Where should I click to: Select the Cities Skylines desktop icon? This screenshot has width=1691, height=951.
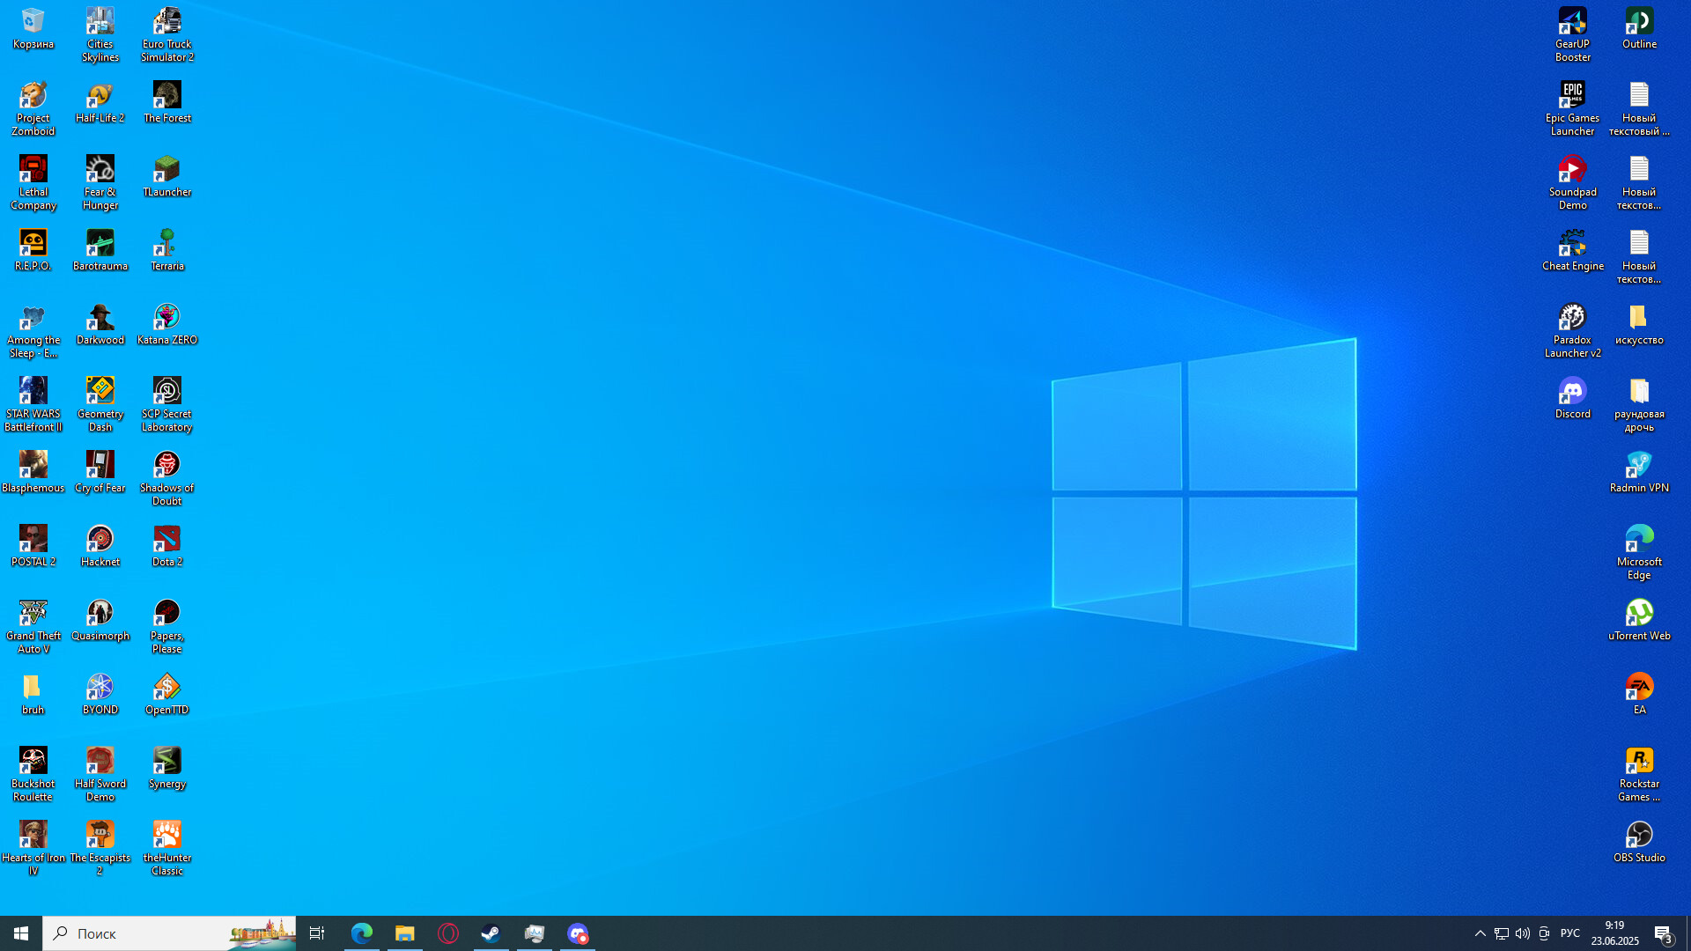tap(100, 35)
